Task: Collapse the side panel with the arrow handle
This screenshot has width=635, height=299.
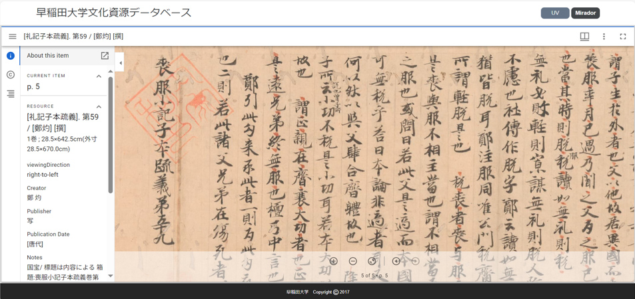Action: 120,63
